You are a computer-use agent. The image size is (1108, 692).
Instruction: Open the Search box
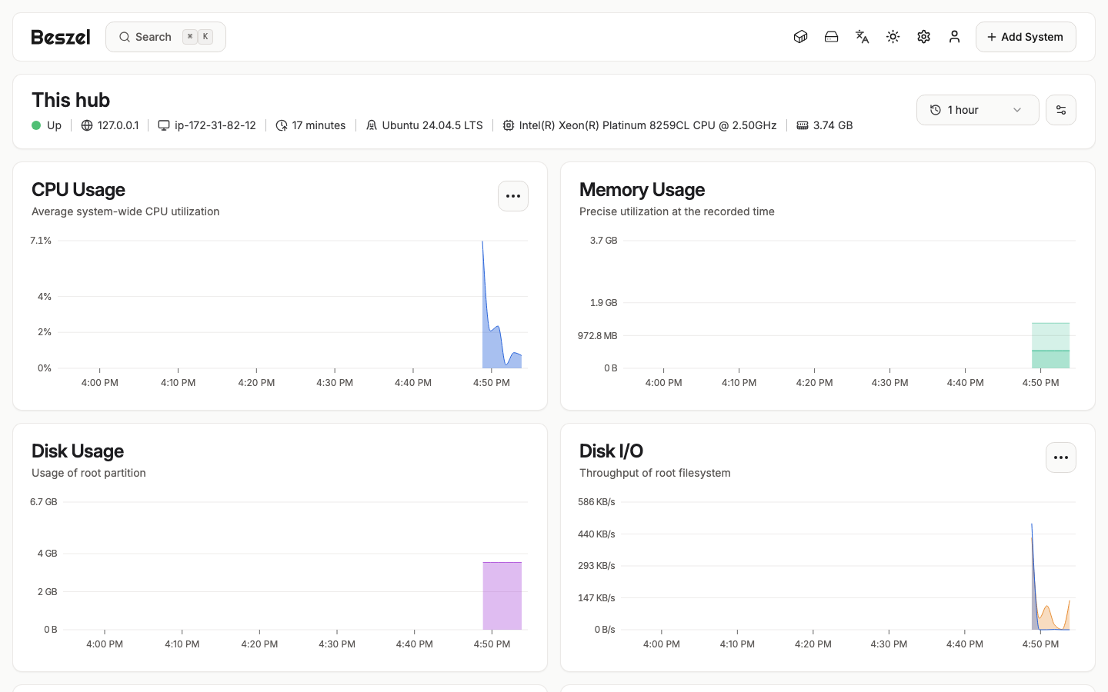(x=165, y=37)
